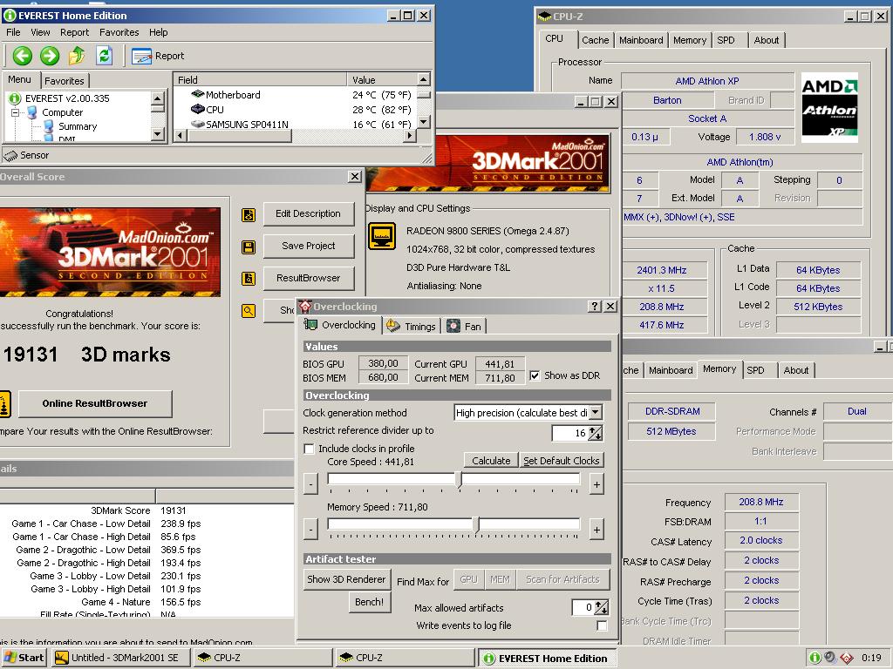
Task: Click the red diamond tray icon
Action: [846, 658]
